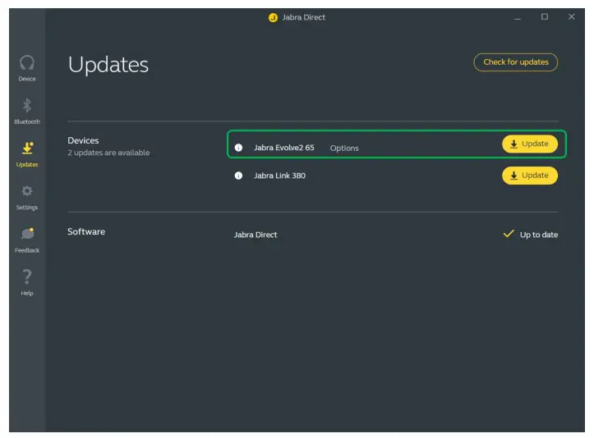Click the Jabra Direct software entry
Viewport: 594px width, 438px height.
pyautogui.click(x=256, y=235)
